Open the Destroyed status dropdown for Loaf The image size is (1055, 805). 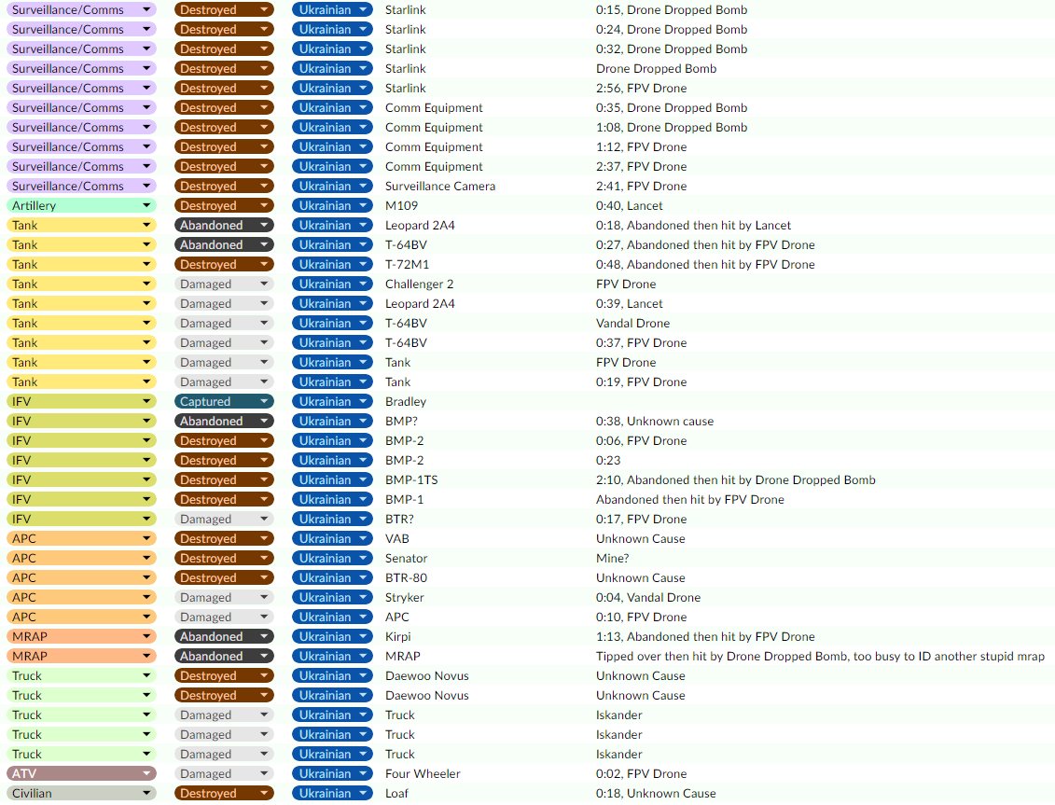point(224,793)
